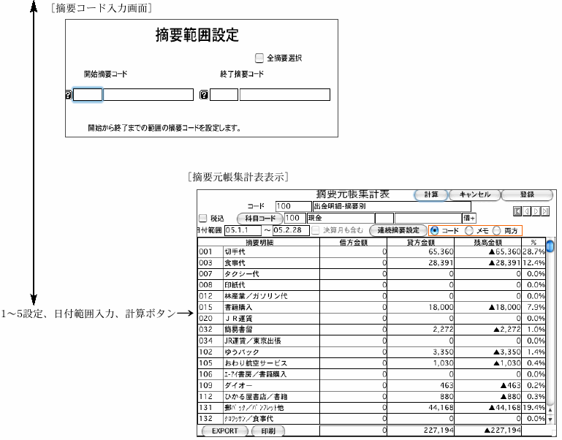Click the scrollbar up arrow near table bottom
Screen dimensions: 562x440
[x=550, y=410]
